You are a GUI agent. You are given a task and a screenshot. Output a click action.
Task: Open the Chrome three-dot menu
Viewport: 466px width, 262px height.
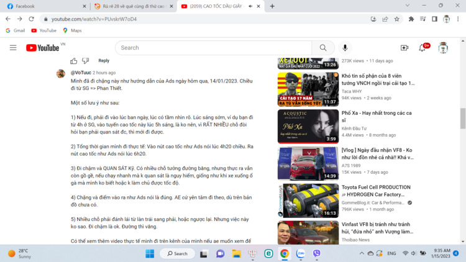[458, 19]
